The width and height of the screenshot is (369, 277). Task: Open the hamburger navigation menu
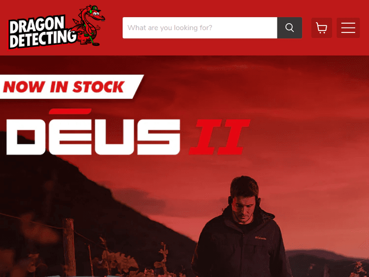(348, 28)
